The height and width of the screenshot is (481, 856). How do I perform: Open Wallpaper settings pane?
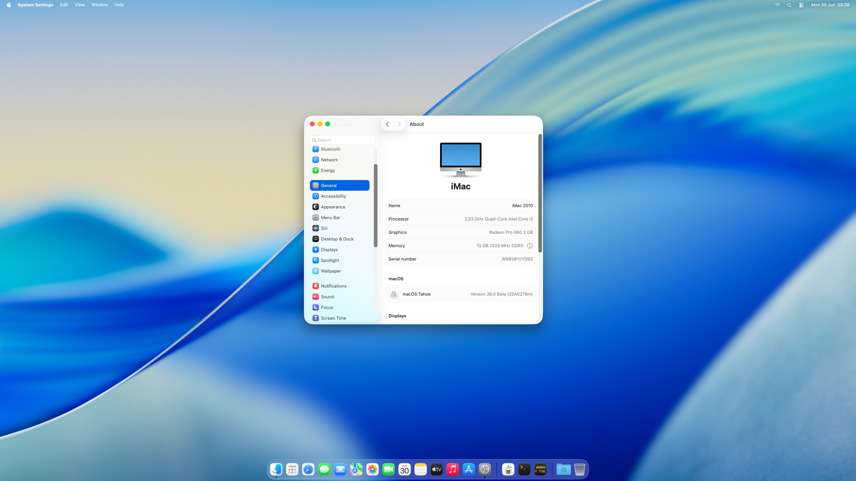[331, 271]
